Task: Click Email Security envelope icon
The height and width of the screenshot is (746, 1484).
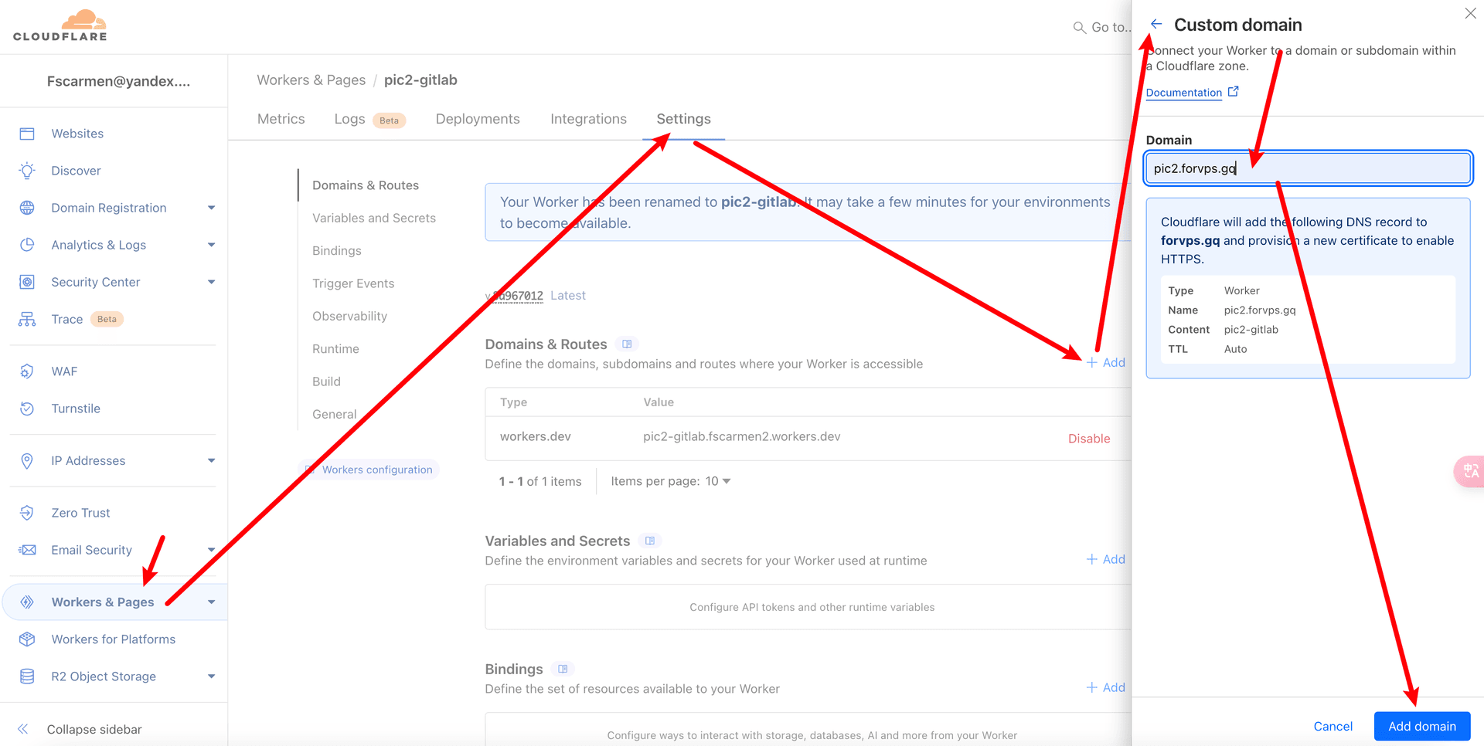Action: coord(27,550)
